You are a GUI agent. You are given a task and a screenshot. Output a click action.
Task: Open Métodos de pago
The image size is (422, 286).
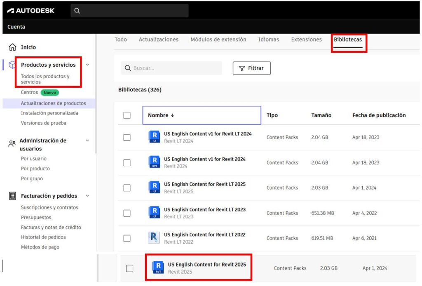click(40, 247)
